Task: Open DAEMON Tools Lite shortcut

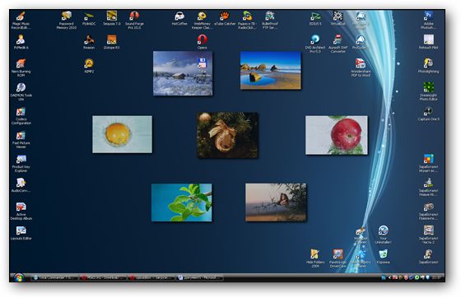Action: click(x=21, y=91)
